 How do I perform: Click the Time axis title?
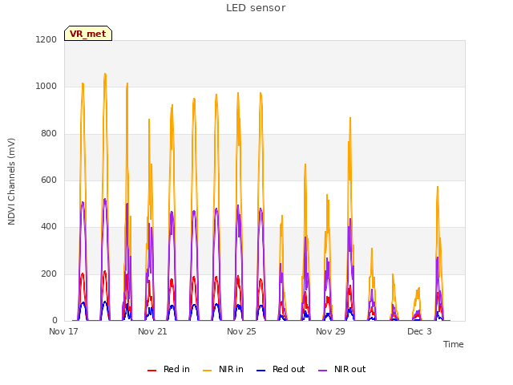453,344
